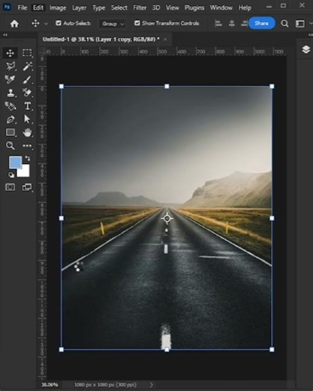
Task: Click the Move tool options icon
Action: pos(35,23)
